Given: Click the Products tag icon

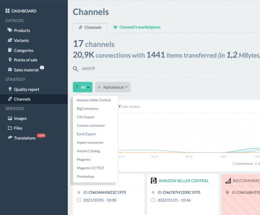Looking at the screenshot, I should (10, 30).
